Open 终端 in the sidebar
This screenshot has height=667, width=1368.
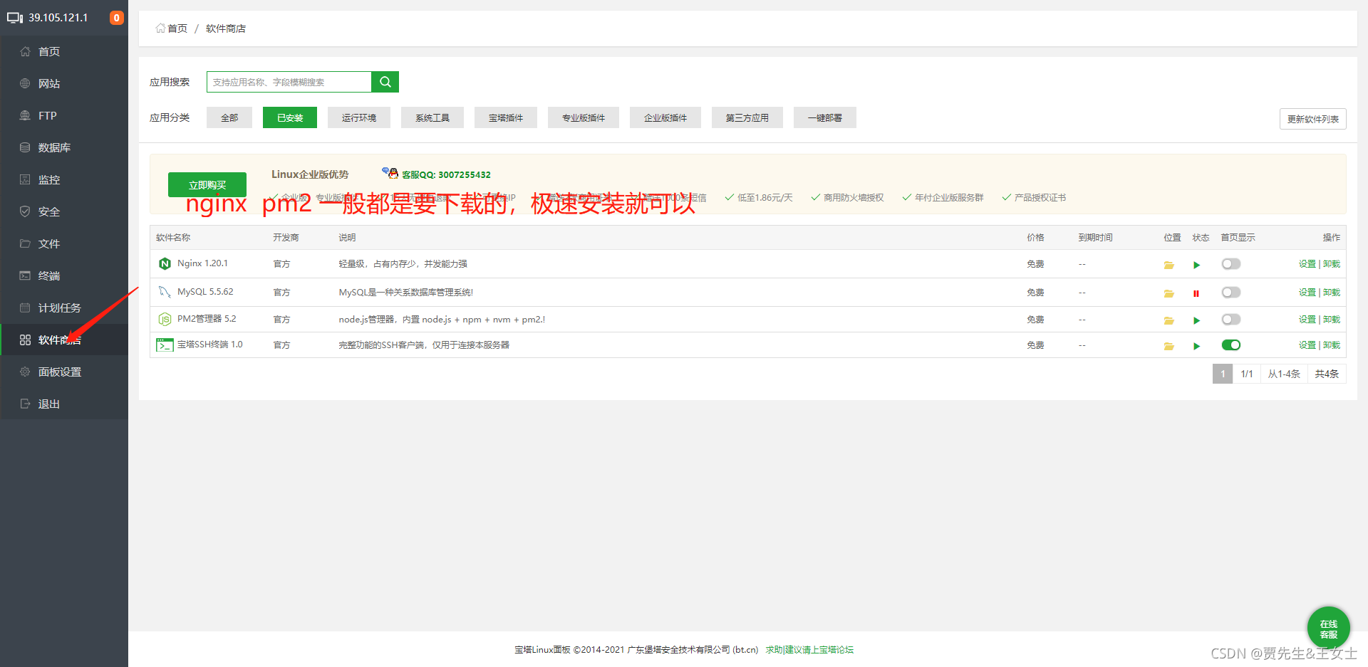64,275
